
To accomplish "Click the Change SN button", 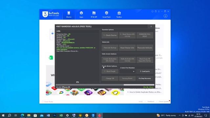I will [110, 78].
